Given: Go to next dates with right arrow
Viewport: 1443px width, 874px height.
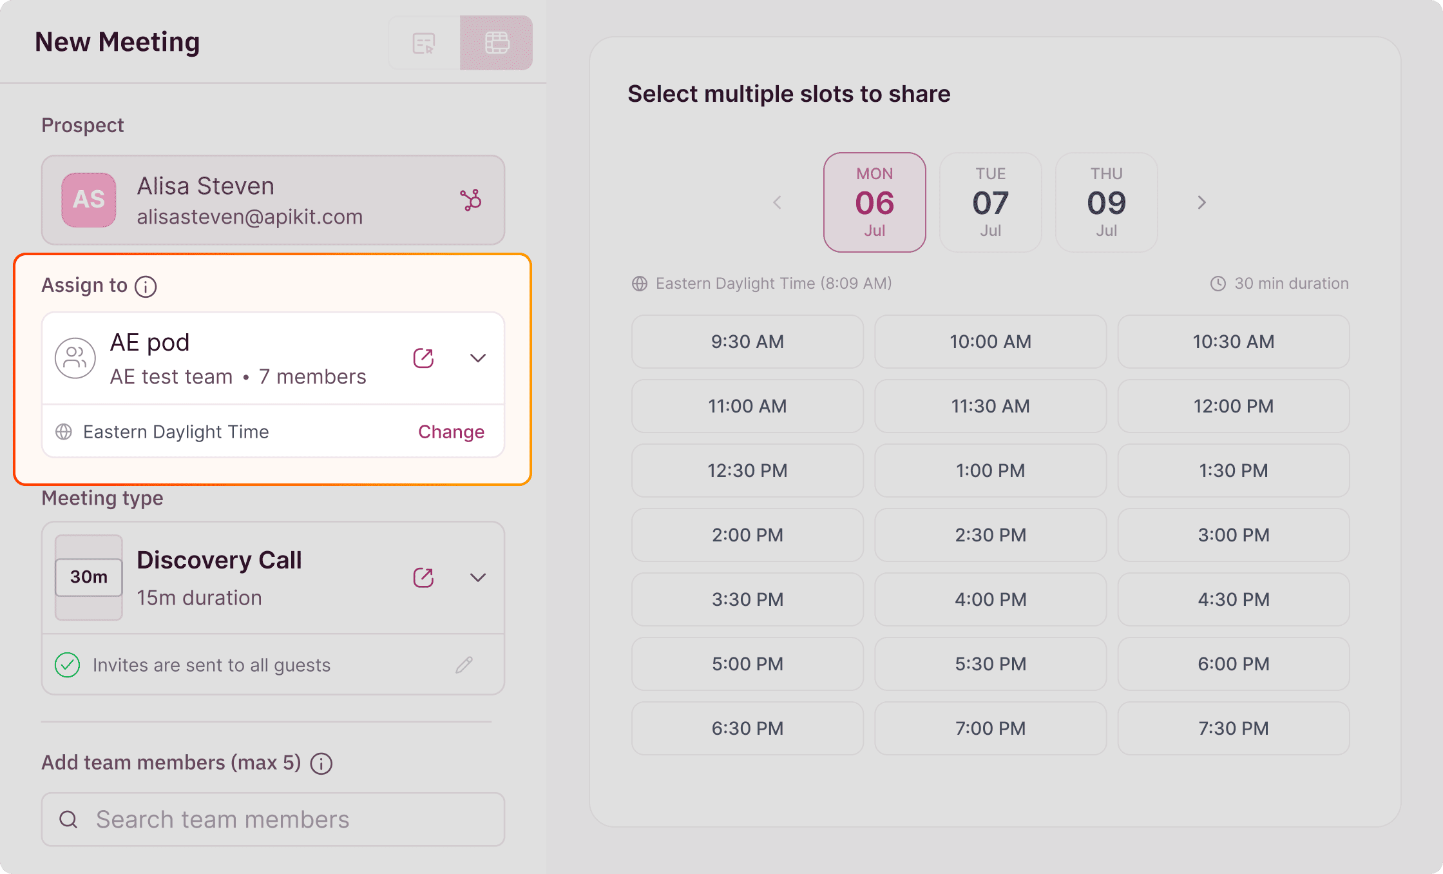Looking at the screenshot, I should pyautogui.click(x=1201, y=202).
